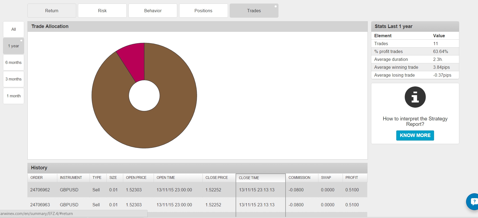Viewport: 478px width, 218px height.
Task: Click the browser status bar URL
Action: coord(37,214)
